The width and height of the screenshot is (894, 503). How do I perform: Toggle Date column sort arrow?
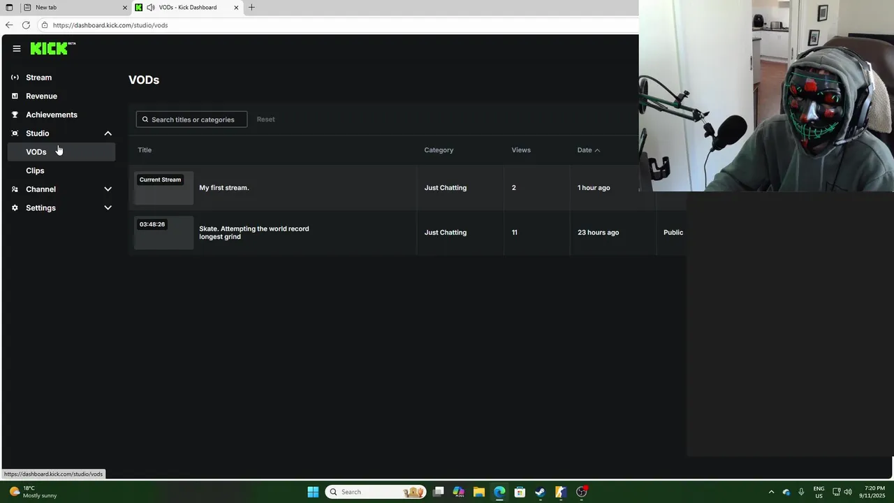click(597, 150)
